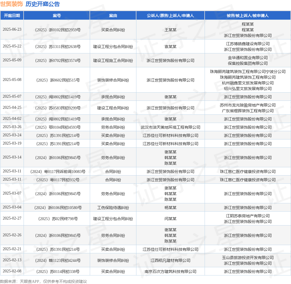Viewport: 291px width, 284px height.
Task: Select case number (2025)苏02民终798号
Action: pyautogui.click(x=58, y=219)
